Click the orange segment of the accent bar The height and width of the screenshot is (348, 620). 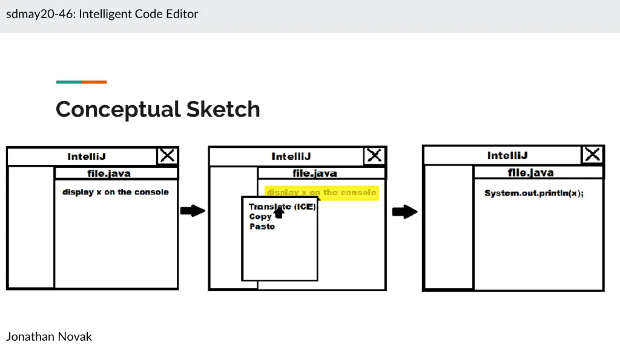[94, 82]
